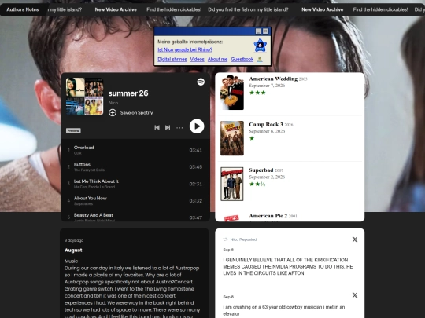
Task: Minimize the Internetpräsenz popup window
Action: pos(258,31)
